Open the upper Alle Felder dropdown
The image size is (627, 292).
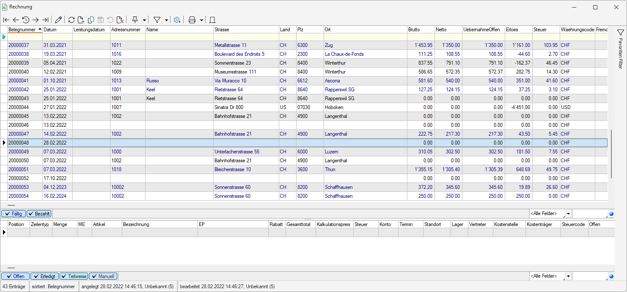point(568,214)
